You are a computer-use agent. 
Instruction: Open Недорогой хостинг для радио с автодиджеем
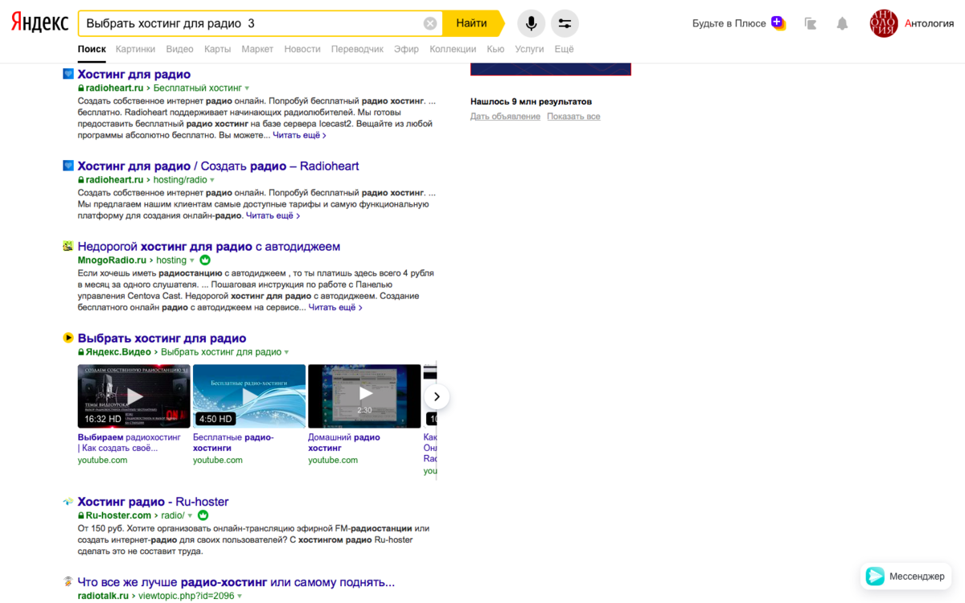(209, 246)
